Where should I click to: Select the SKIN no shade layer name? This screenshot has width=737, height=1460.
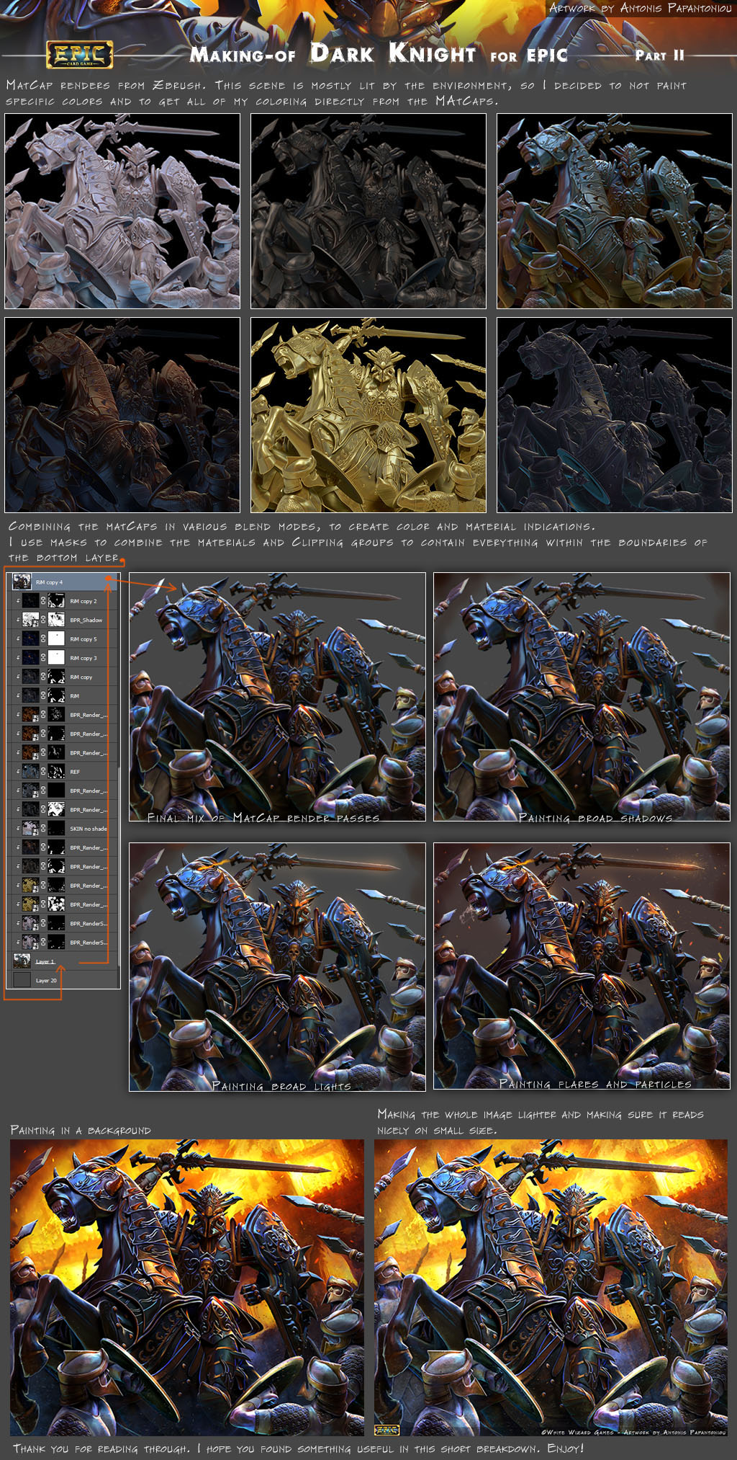(88, 828)
